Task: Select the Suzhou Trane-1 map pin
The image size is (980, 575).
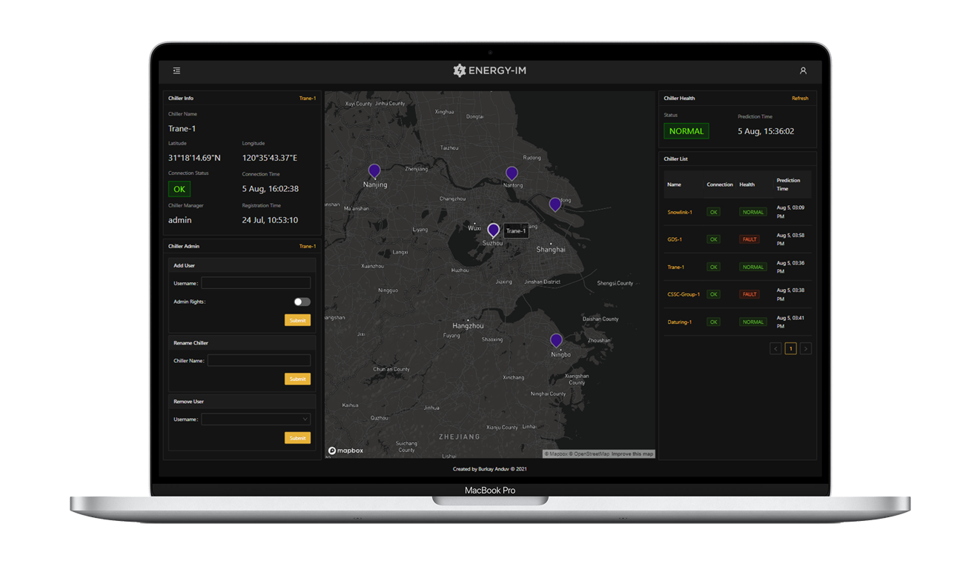Action: pyautogui.click(x=493, y=230)
